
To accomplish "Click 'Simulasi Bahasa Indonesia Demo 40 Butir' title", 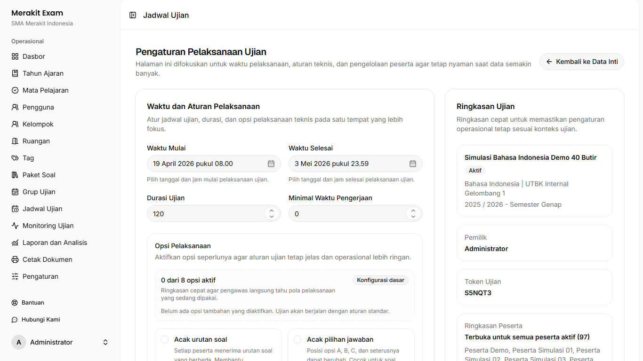I will pyautogui.click(x=530, y=157).
